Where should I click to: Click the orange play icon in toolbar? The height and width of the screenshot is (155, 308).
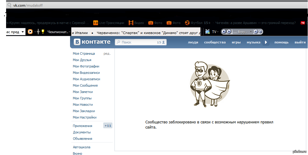(30, 32)
